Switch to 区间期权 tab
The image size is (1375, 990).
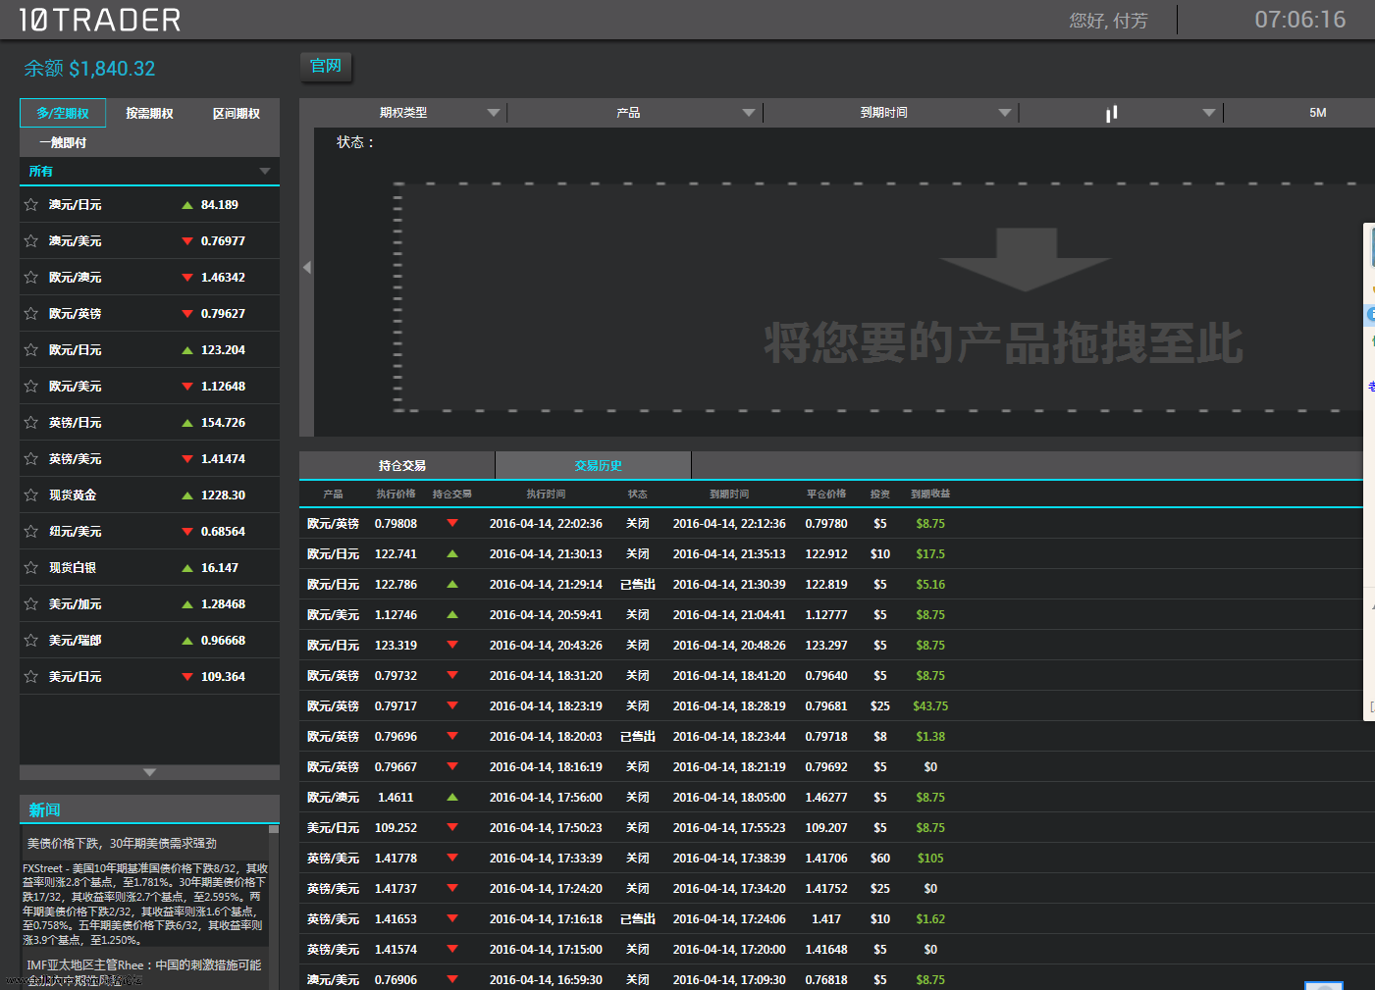click(x=237, y=114)
